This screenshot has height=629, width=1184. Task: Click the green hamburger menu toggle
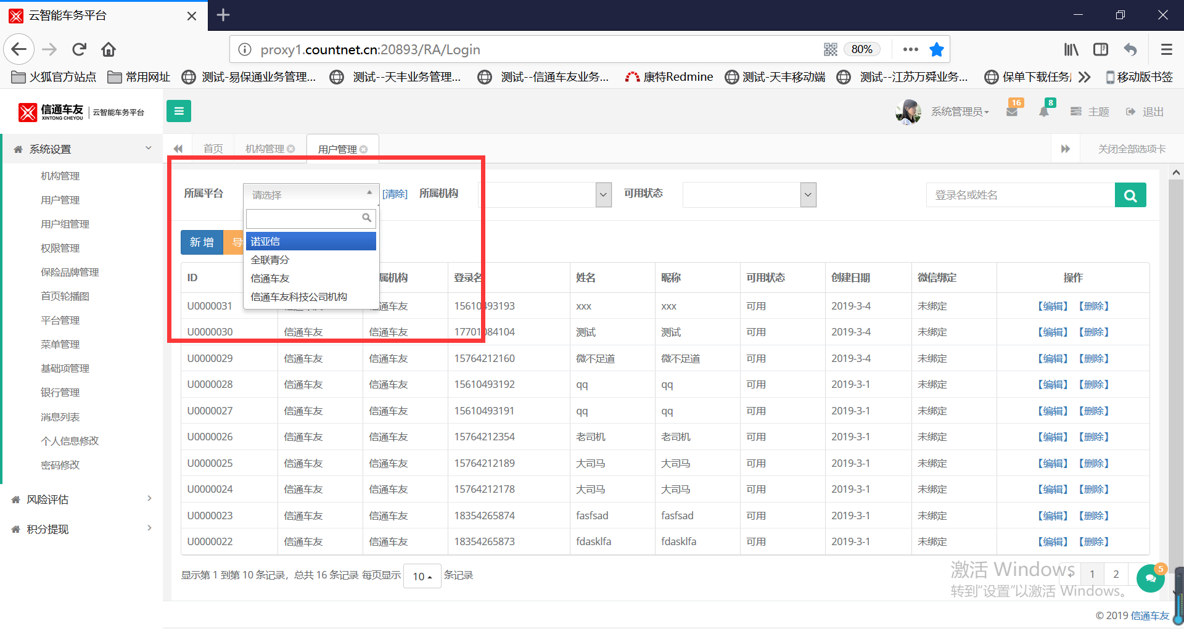coord(179,111)
